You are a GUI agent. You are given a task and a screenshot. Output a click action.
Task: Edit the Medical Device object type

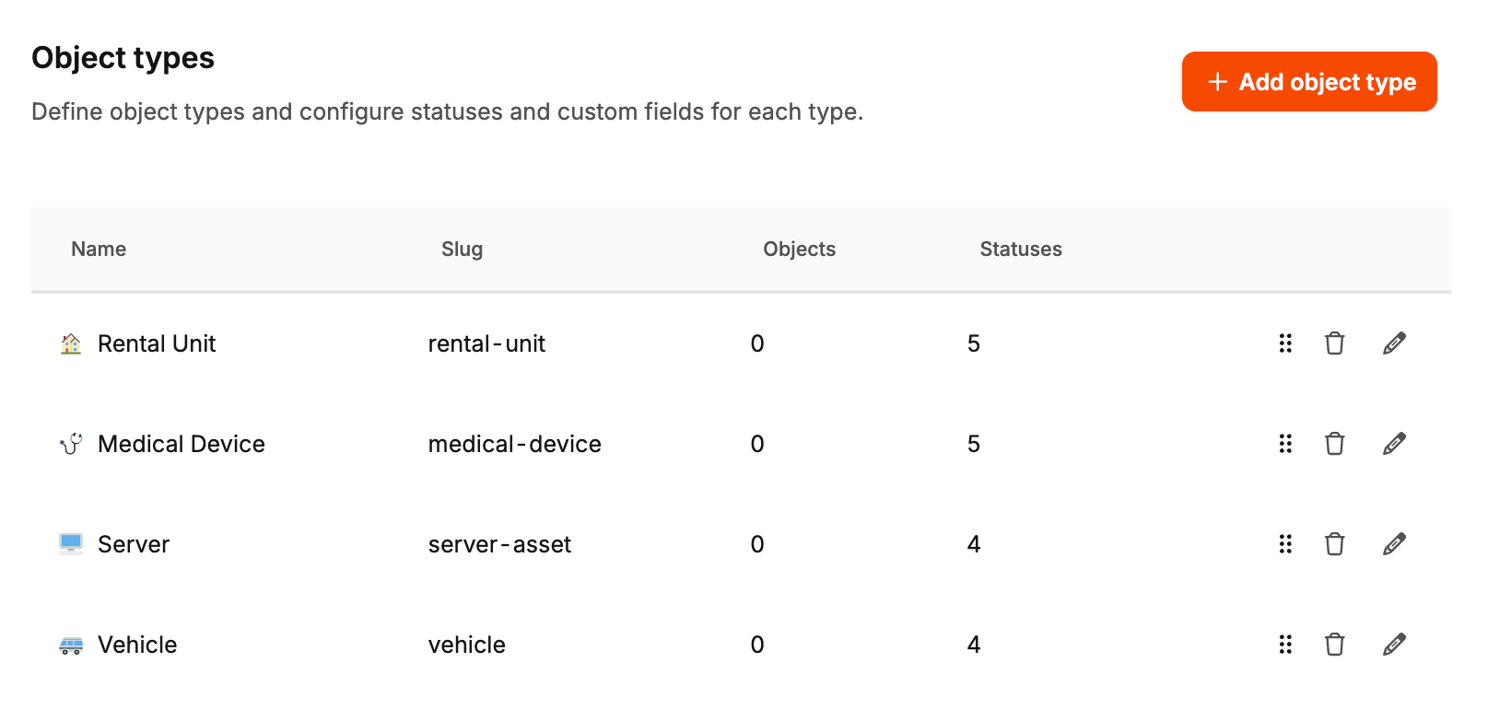tap(1394, 444)
